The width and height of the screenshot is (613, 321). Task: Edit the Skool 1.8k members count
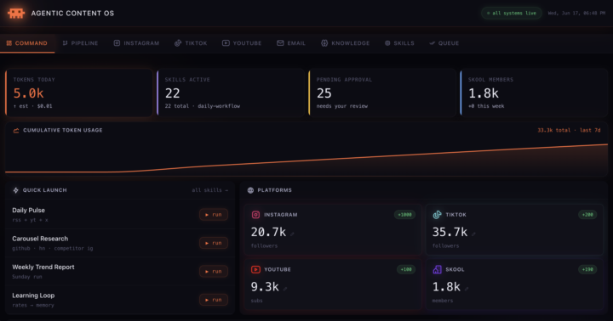467,289
